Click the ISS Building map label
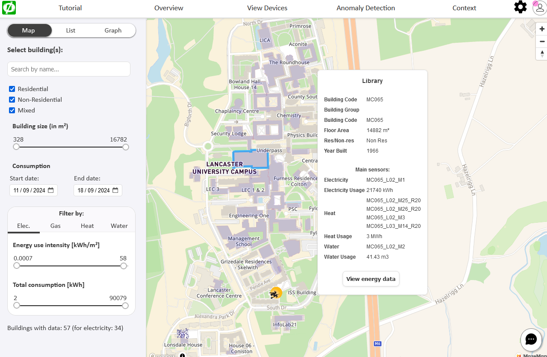 (x=302, y=293)
